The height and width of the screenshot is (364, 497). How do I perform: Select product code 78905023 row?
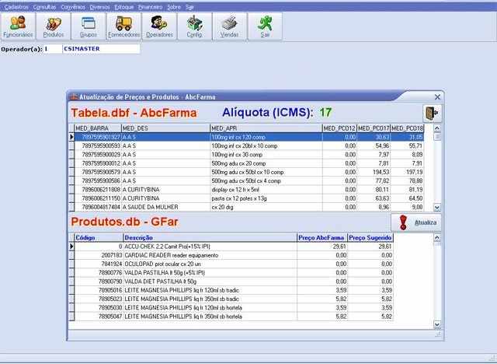[x=234, y=299]
